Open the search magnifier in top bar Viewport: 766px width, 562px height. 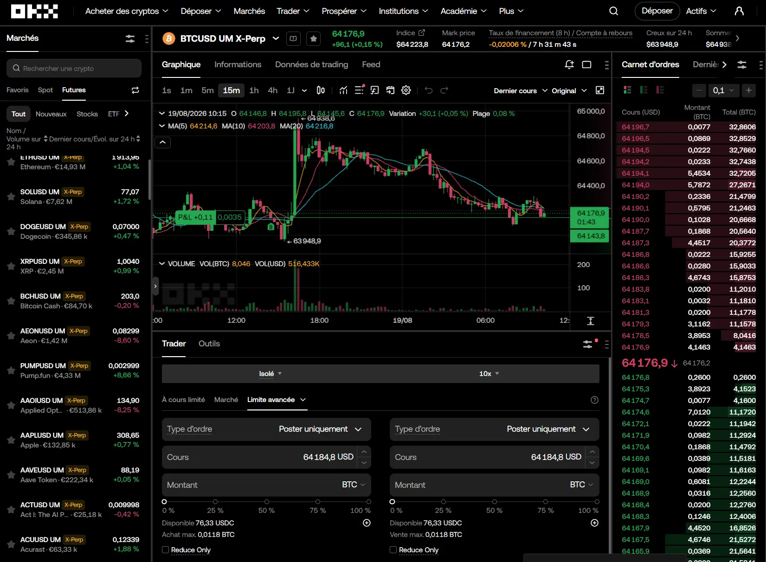tap(613, 11)
